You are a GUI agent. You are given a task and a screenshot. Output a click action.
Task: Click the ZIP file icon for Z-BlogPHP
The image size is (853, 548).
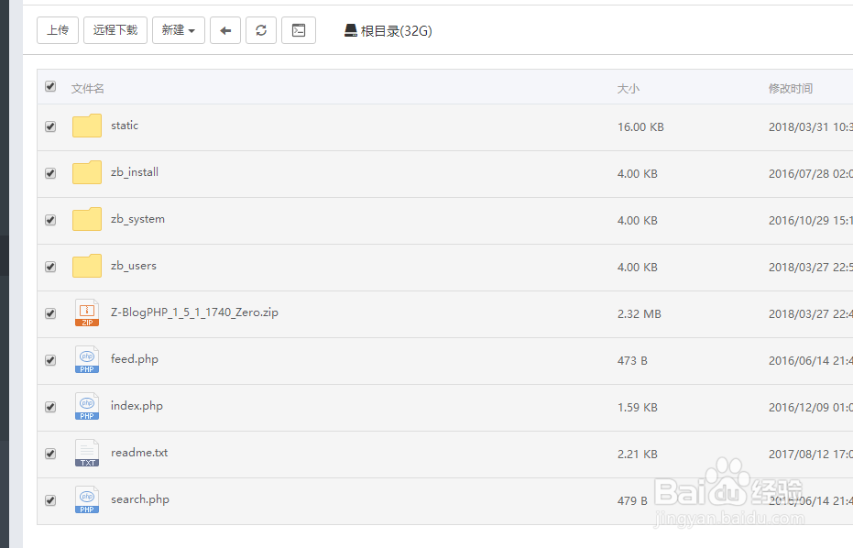pyautogui.click(x=87, y=312)
